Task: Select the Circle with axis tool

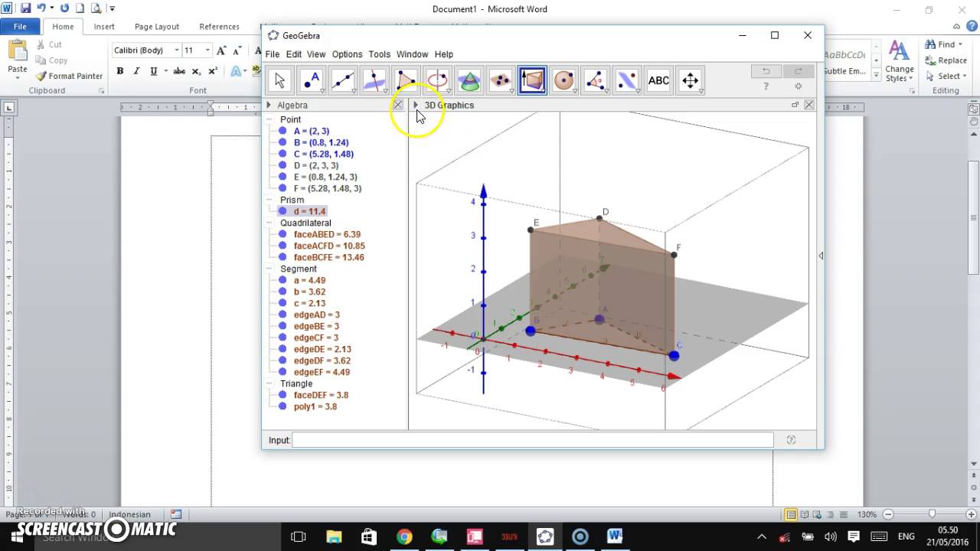Action: (437, 80)
